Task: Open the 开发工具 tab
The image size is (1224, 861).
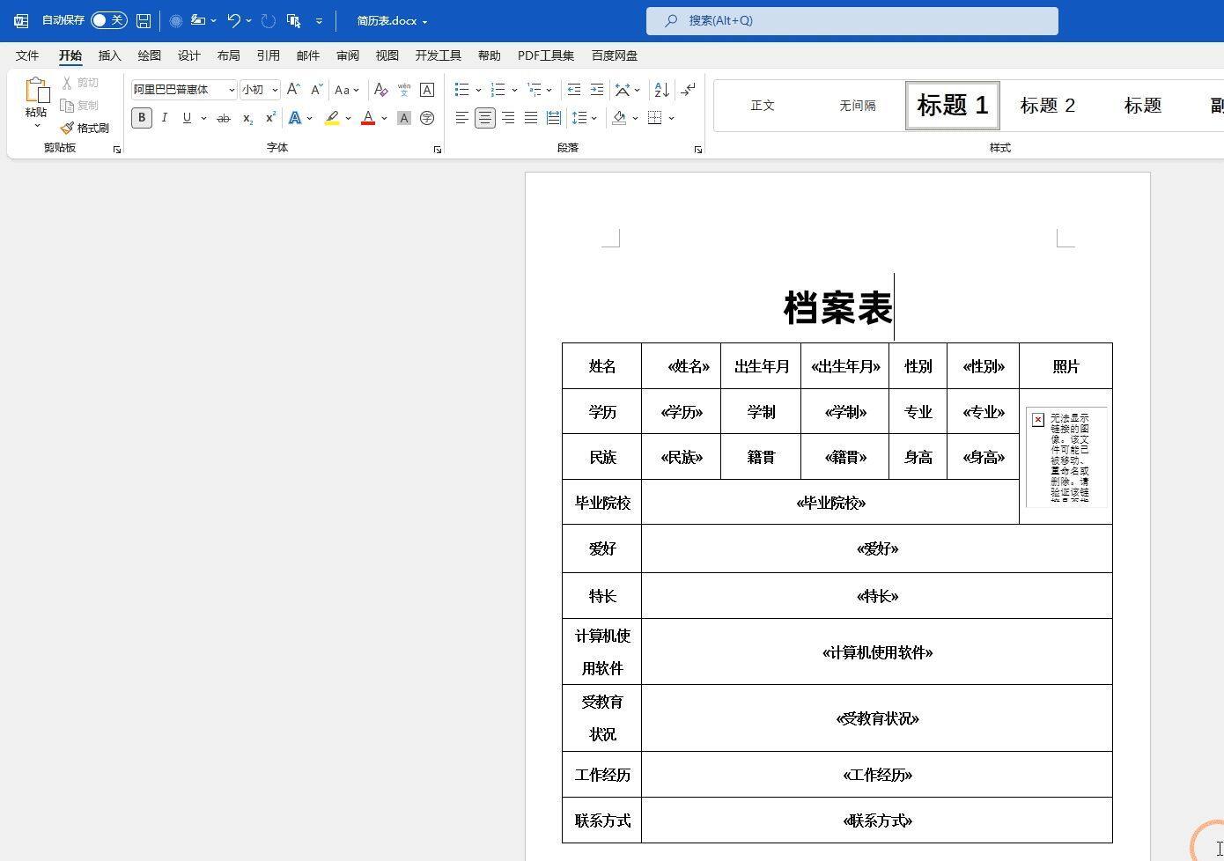Action: click(x=438, y=55)
